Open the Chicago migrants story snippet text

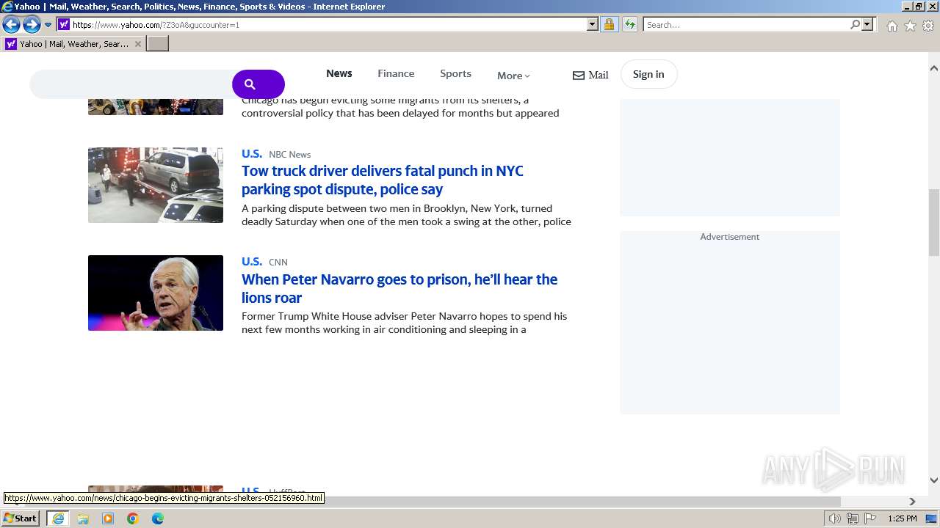tap(400, 106)
